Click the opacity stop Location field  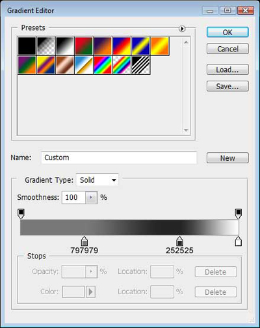tap(162, 271)
